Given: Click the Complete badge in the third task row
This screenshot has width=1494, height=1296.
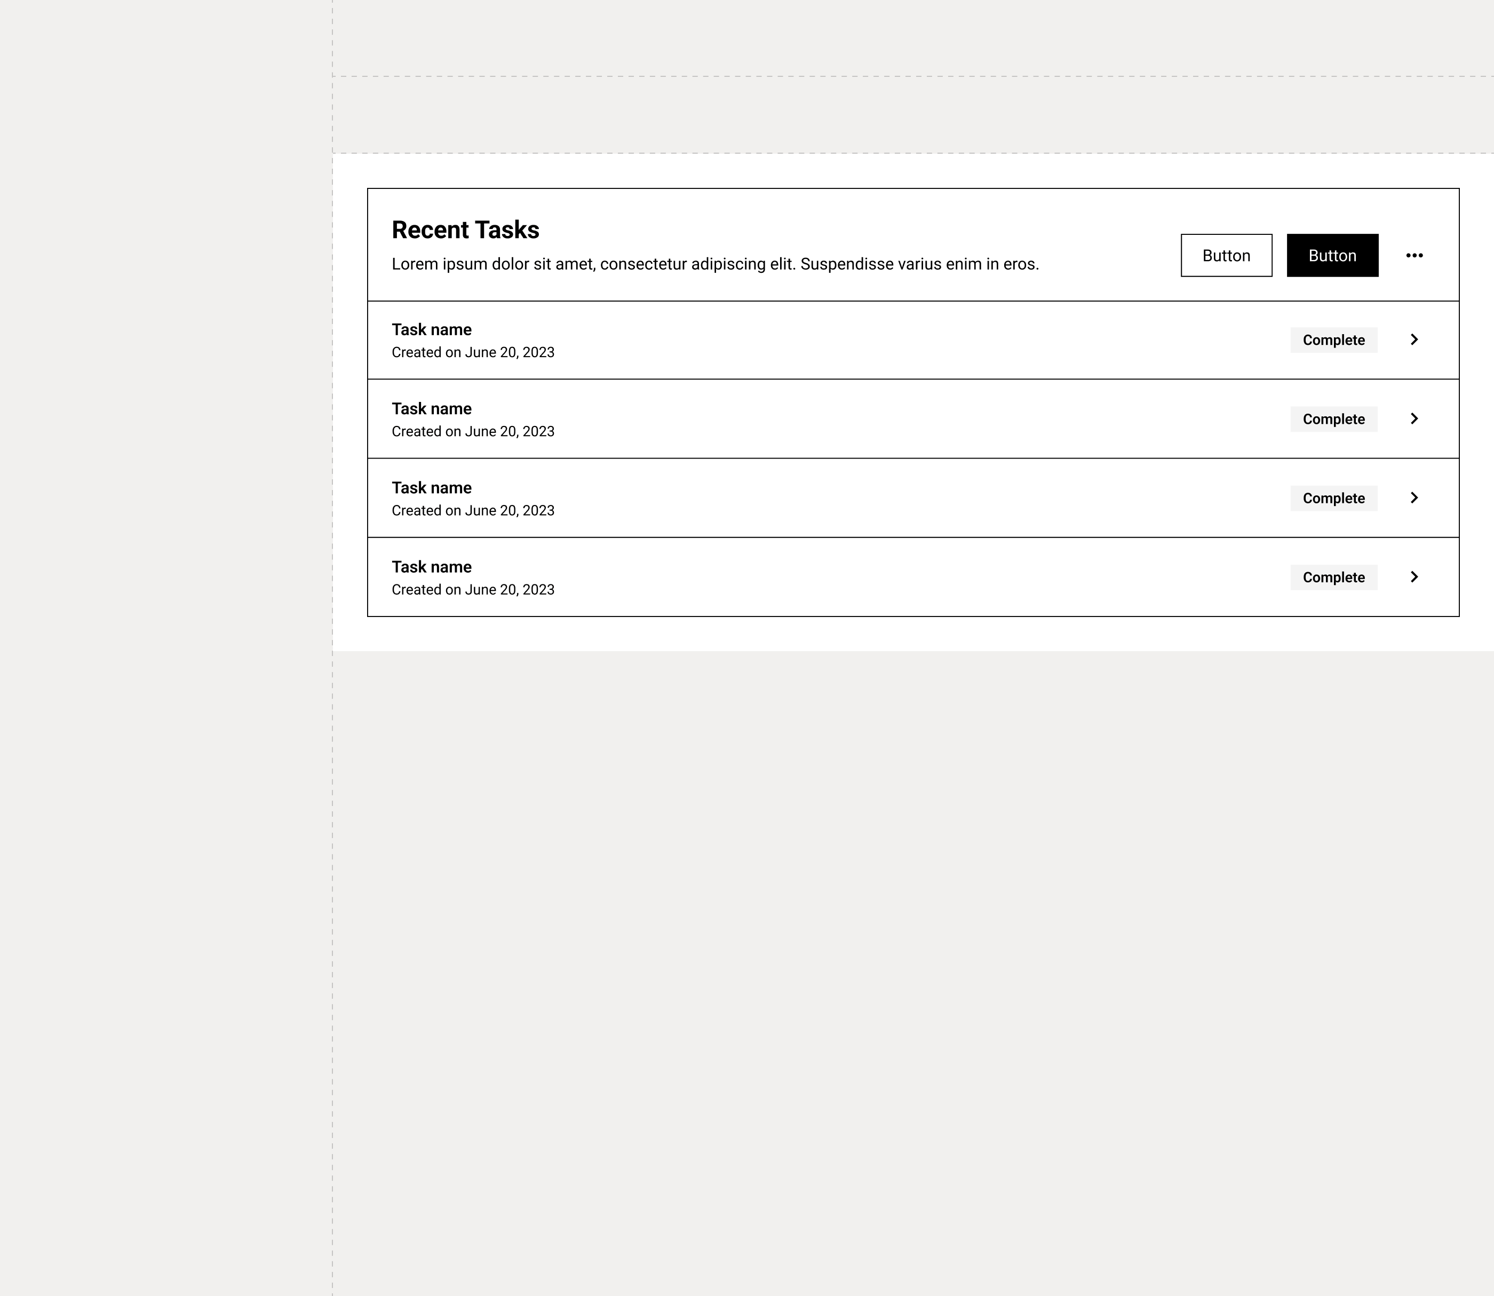Looking at the screenshot, I should 1333,499.
